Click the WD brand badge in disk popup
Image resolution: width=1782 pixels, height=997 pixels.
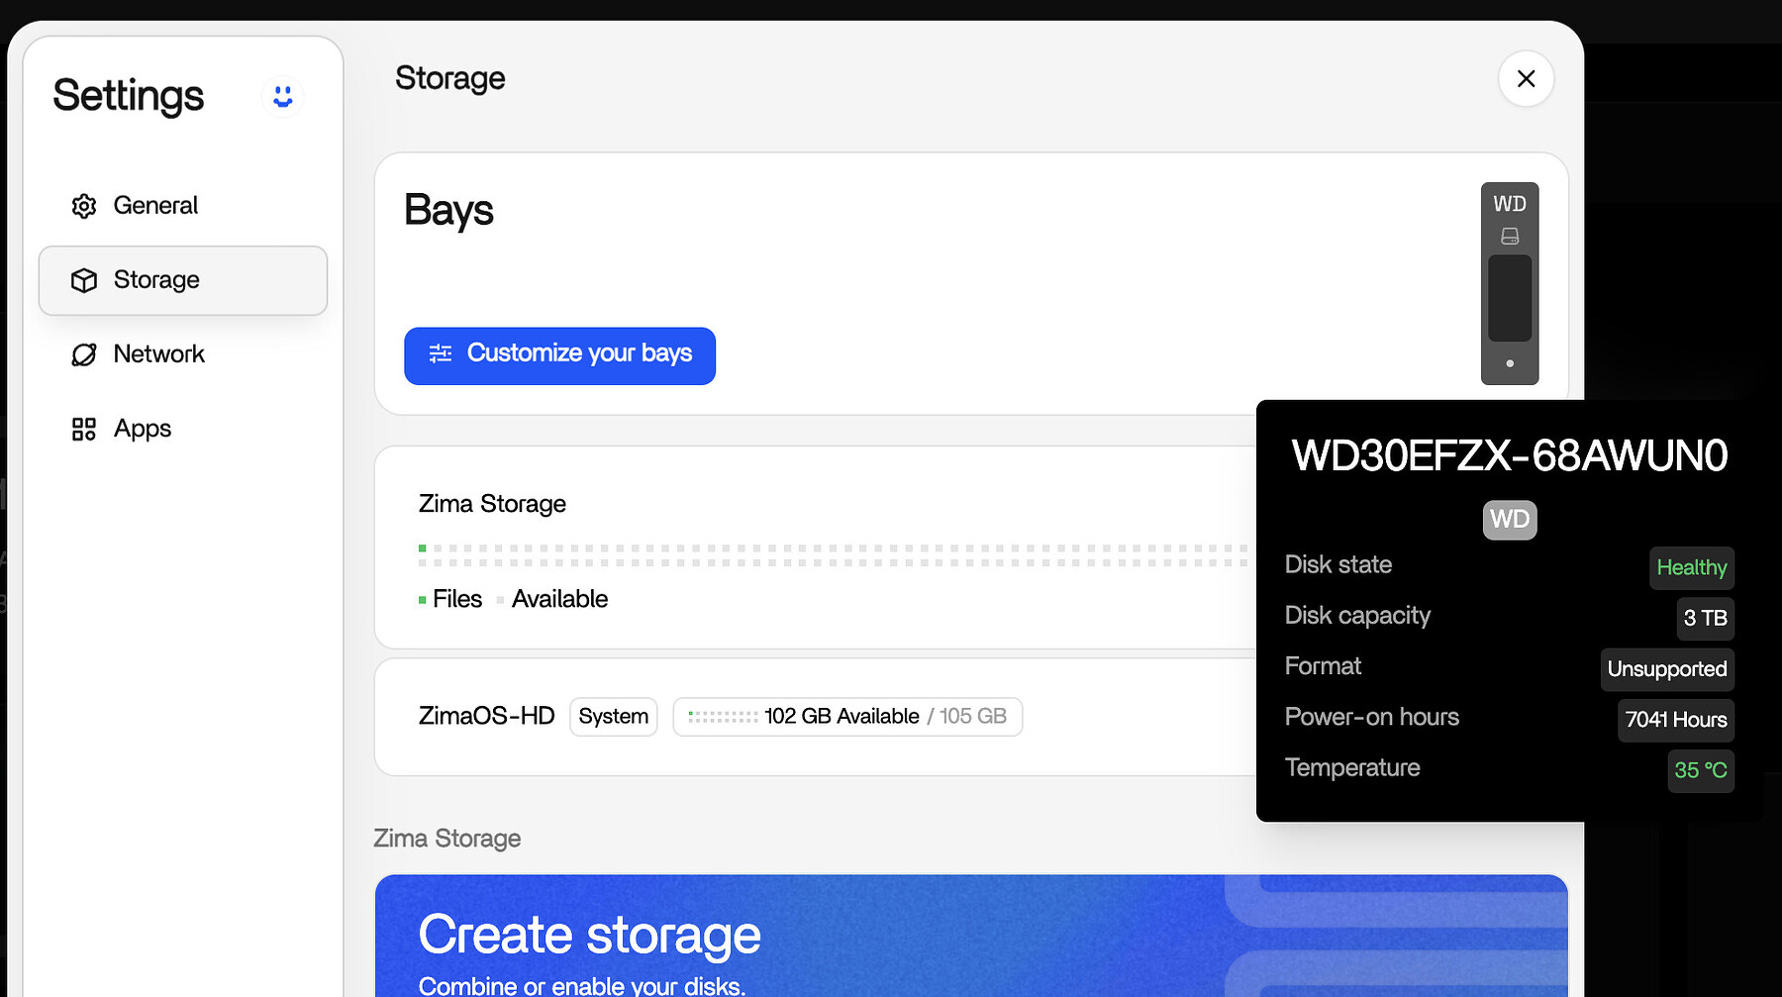(1510, 520)
